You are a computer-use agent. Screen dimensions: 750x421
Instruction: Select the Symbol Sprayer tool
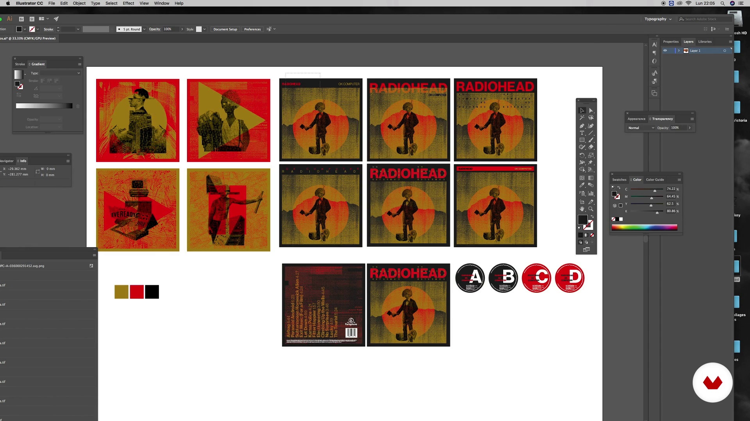click(x=582, y=193)
